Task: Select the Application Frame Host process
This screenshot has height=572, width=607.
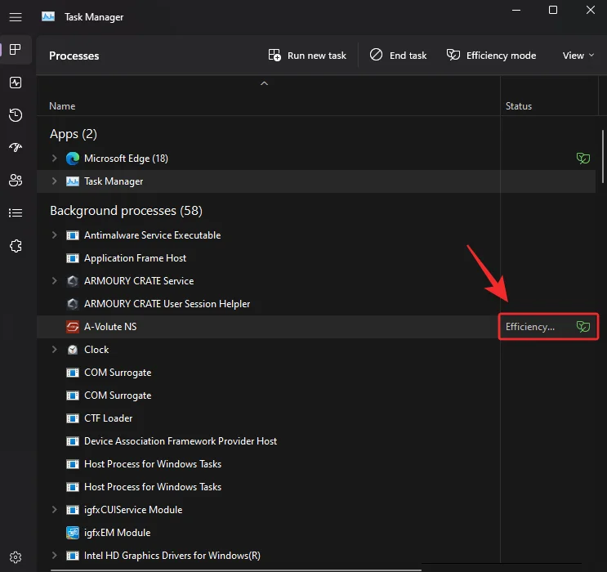Action: tap(316, 258)
